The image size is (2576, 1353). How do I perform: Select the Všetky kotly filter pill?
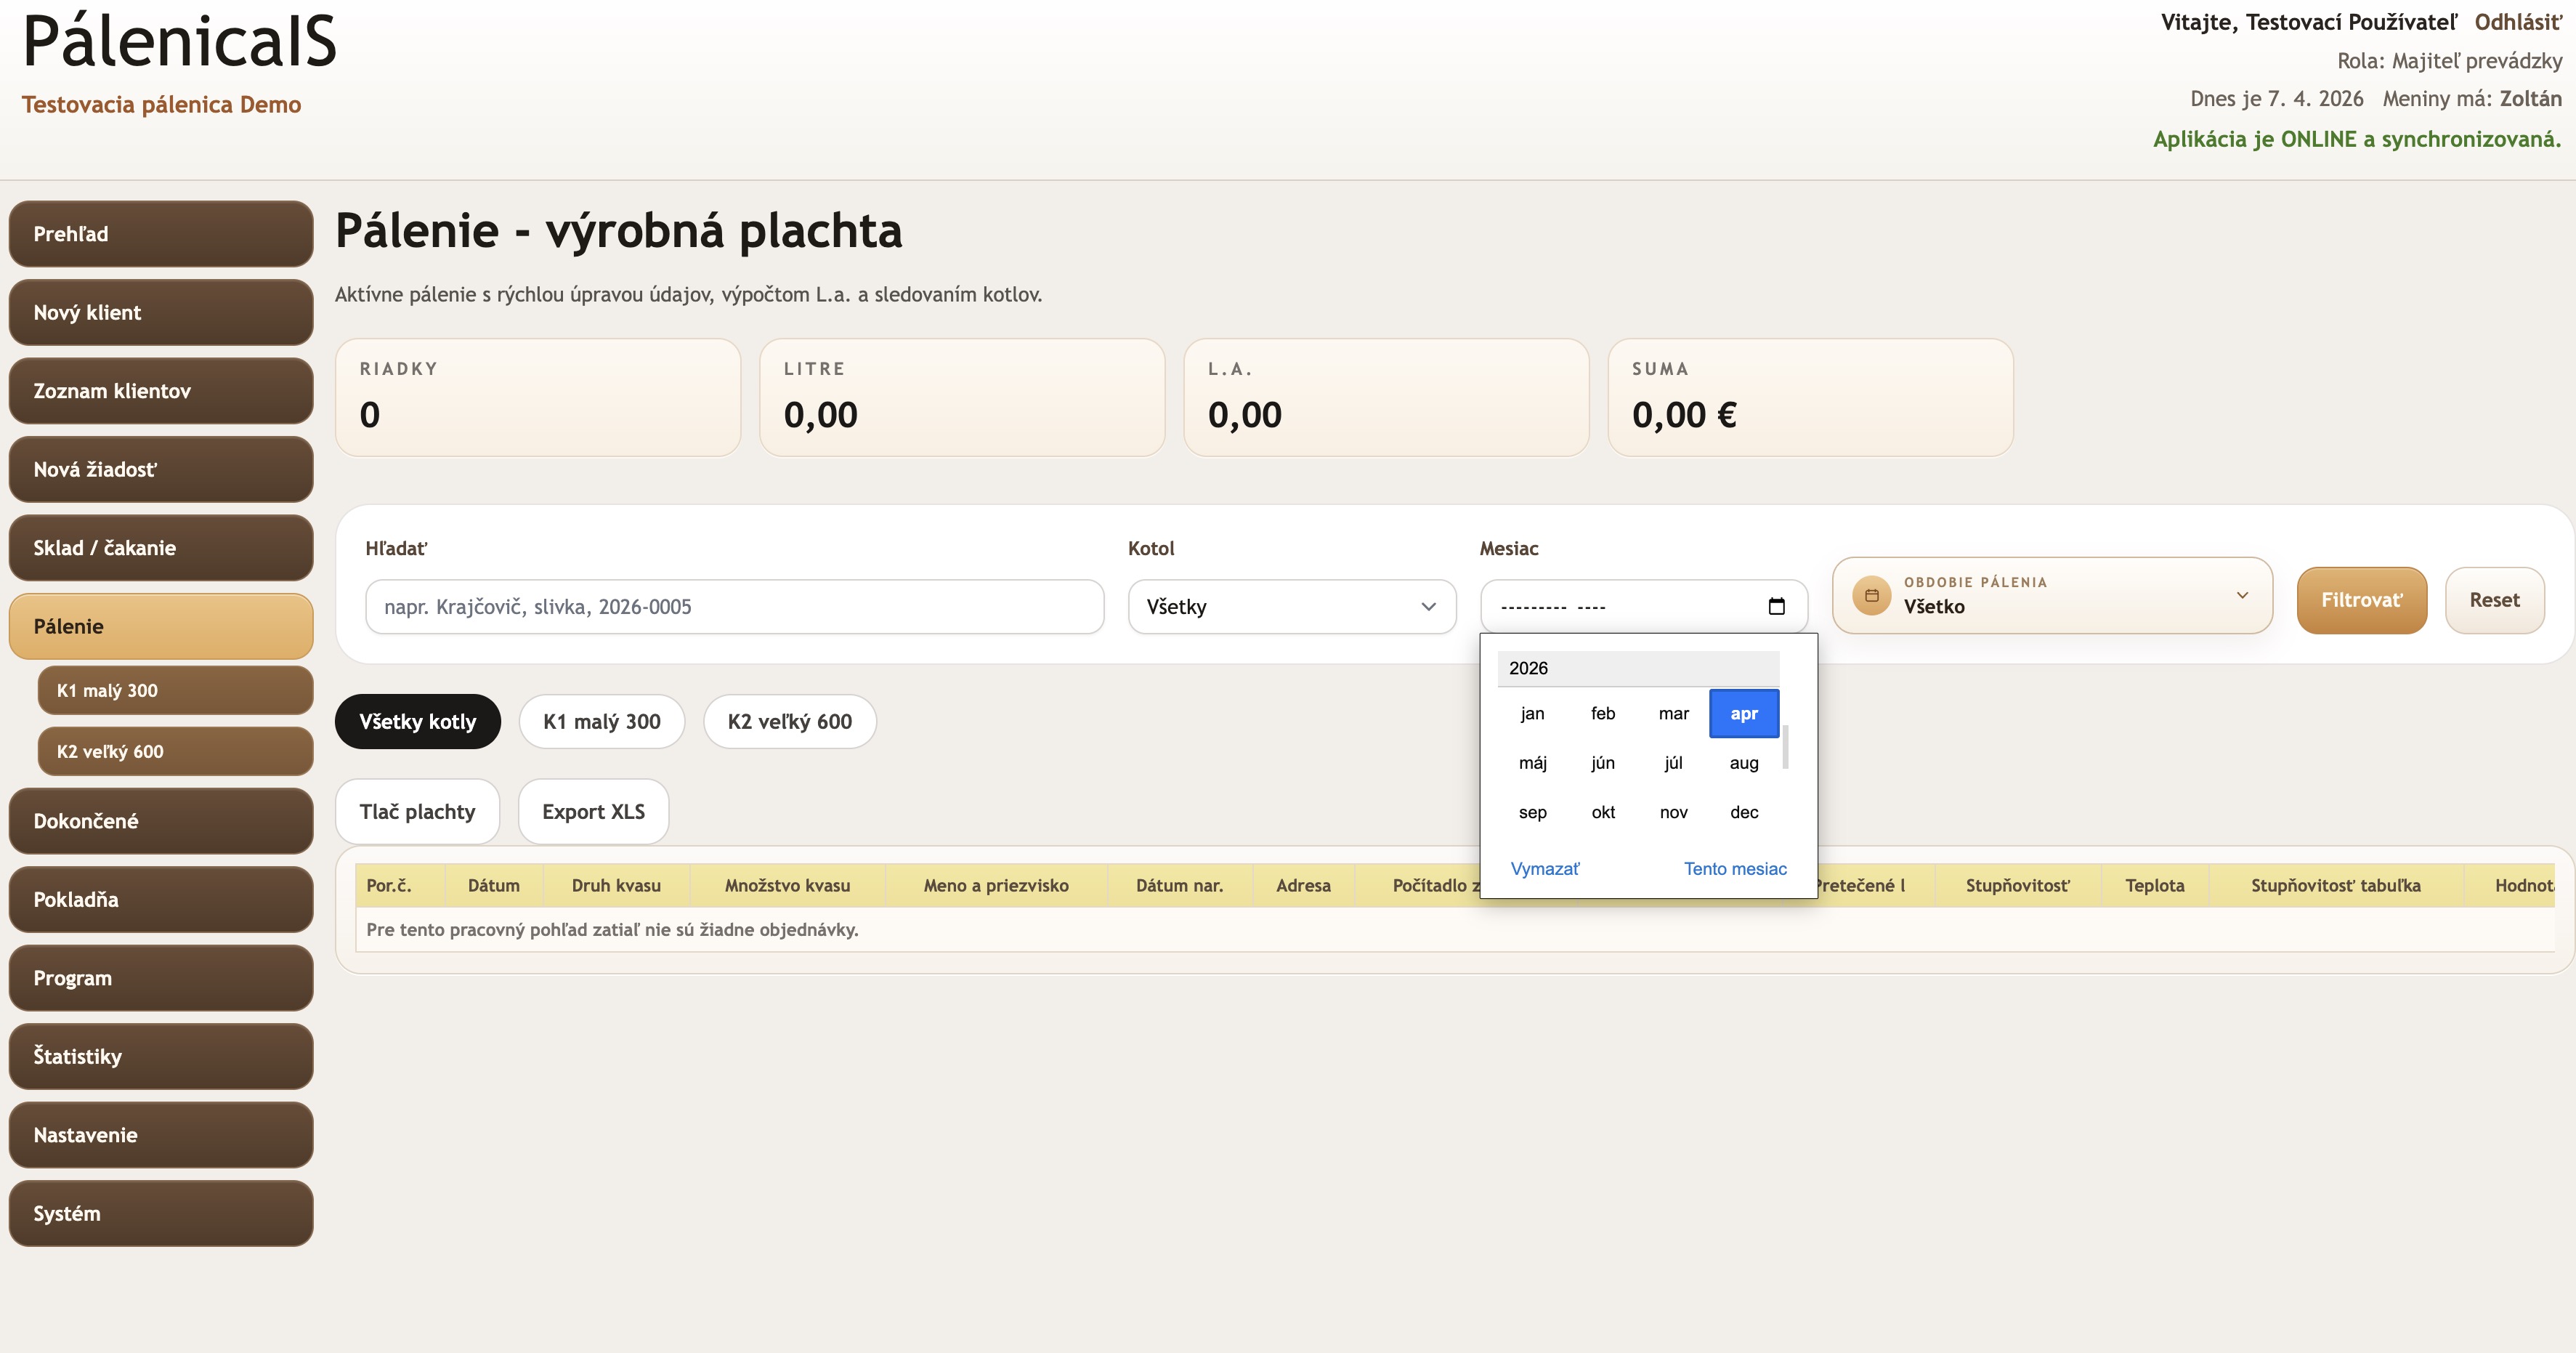(x=417, y=721)
